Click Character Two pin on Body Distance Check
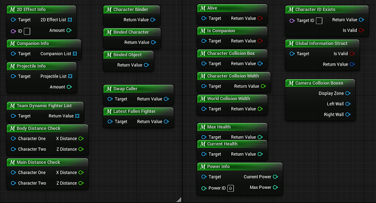This screenshot has width=376, height=203. point(13,149)
